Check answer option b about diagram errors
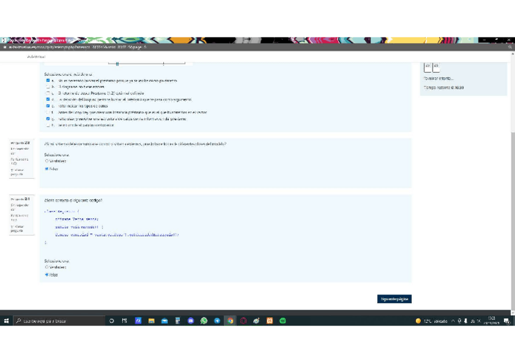 48,87
